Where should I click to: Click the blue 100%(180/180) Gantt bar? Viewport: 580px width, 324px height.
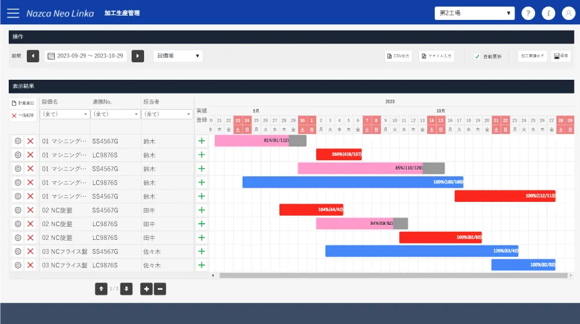point(352,182)
